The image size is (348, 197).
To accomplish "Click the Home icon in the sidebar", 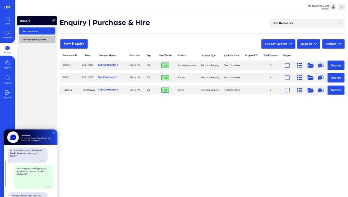I will [x=7, y=19].
